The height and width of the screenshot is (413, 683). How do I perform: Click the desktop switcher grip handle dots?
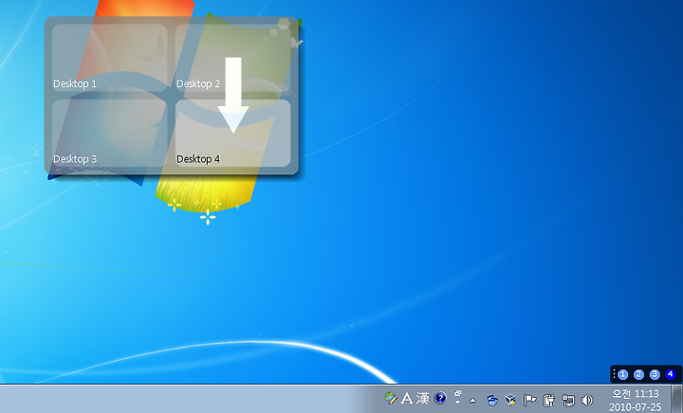pyautogui.click(x=614, y=374)
